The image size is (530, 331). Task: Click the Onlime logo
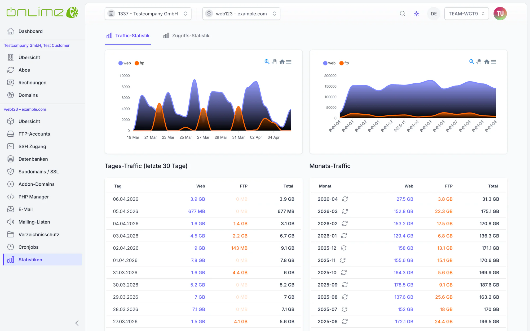click(x=42, y=12)
